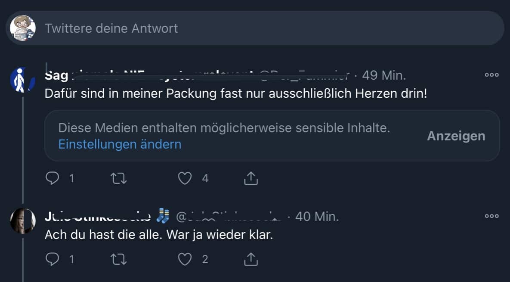Open the reply "Ach du hast die alle"
This screenshot has width=510, height=282.
click(159, 236)
